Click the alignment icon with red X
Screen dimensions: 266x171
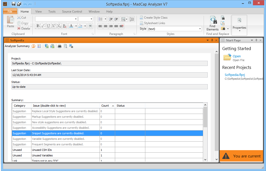click(121, 26)
